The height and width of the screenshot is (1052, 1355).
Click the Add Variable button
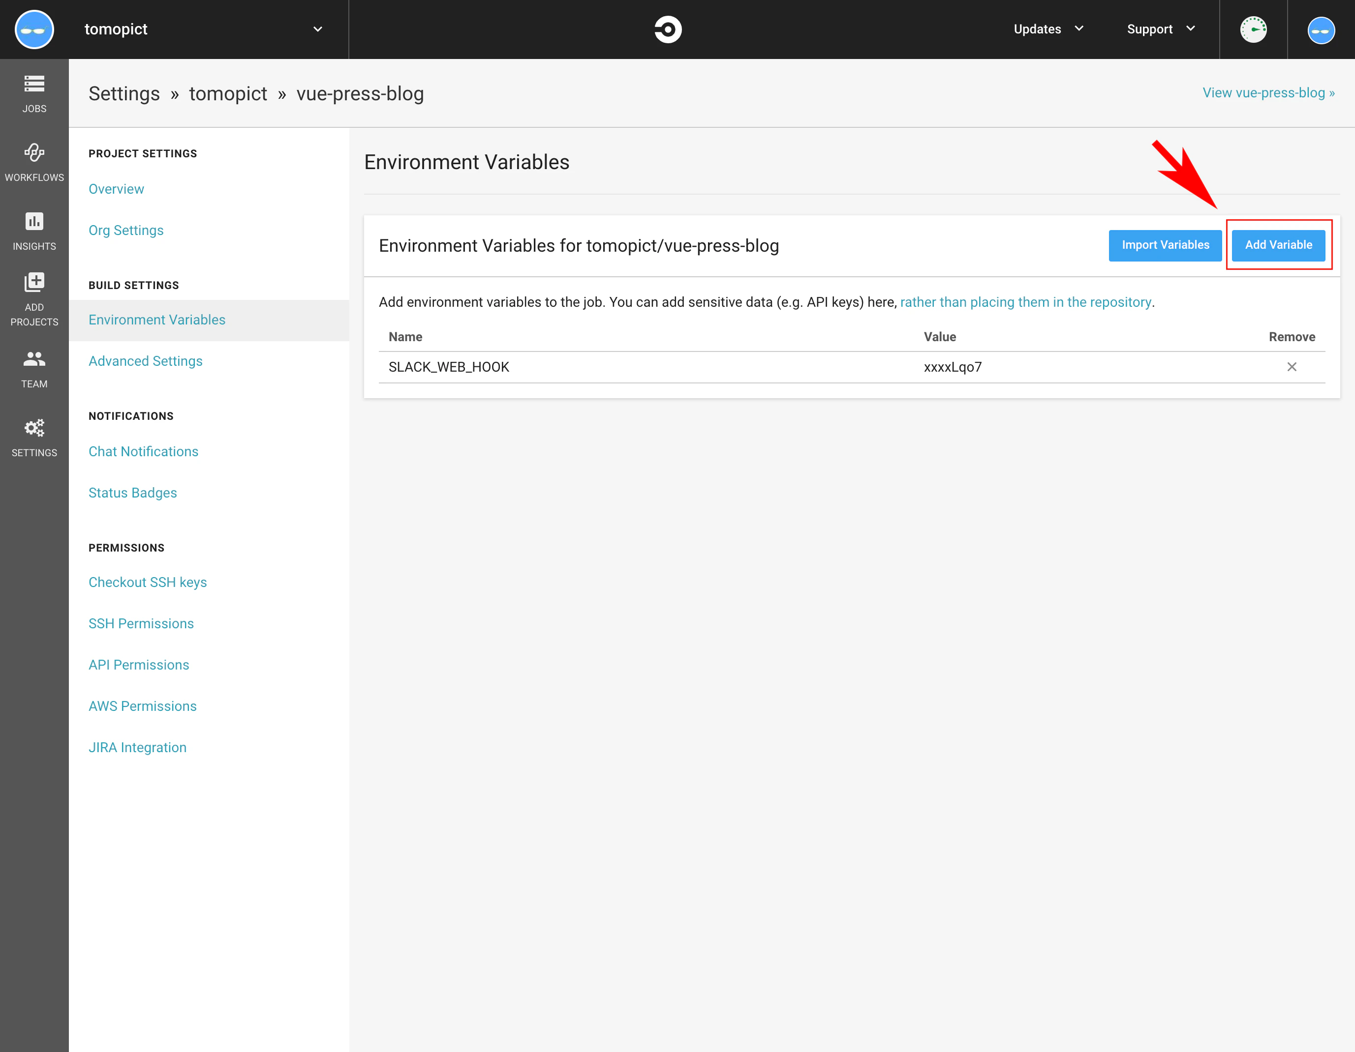click(x=1278, y=245)
